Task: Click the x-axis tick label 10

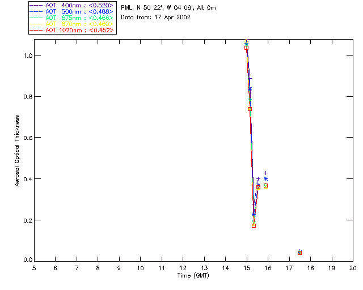Action: pyautogui.click(x=140, y=268)
